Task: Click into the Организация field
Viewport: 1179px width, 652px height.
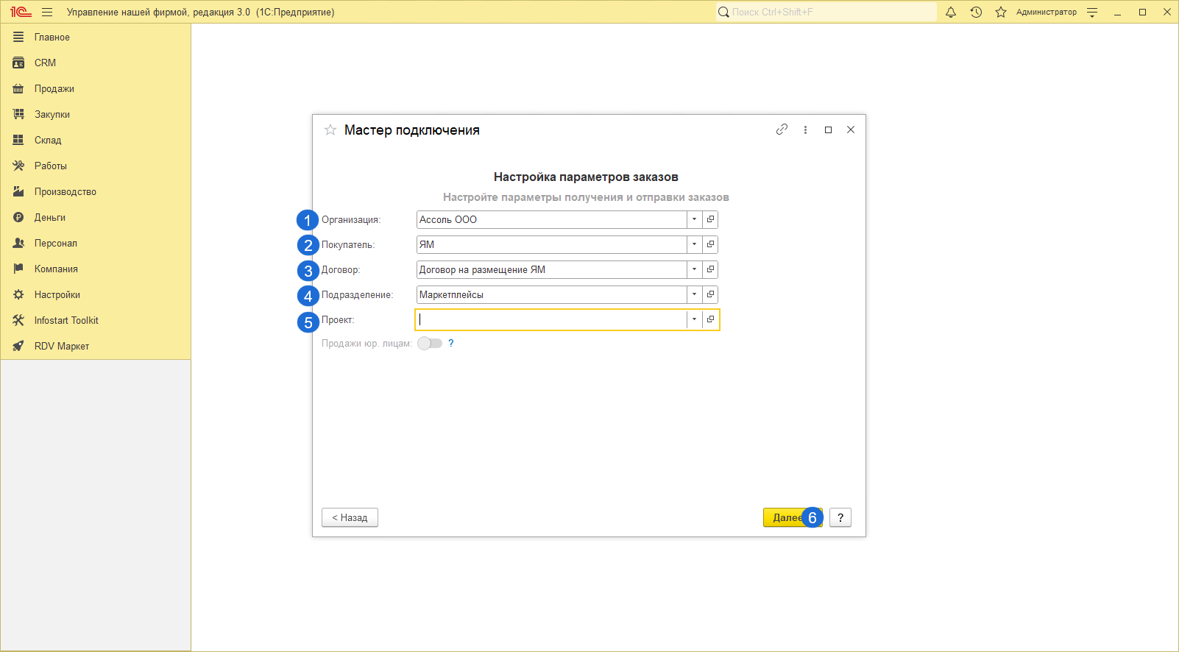Action: (551, 219)
